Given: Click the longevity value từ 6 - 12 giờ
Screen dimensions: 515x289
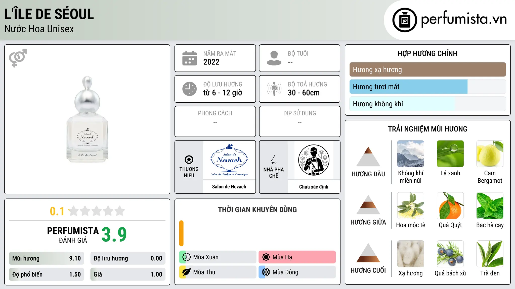Looking at the screenshot, I should 223,93.
